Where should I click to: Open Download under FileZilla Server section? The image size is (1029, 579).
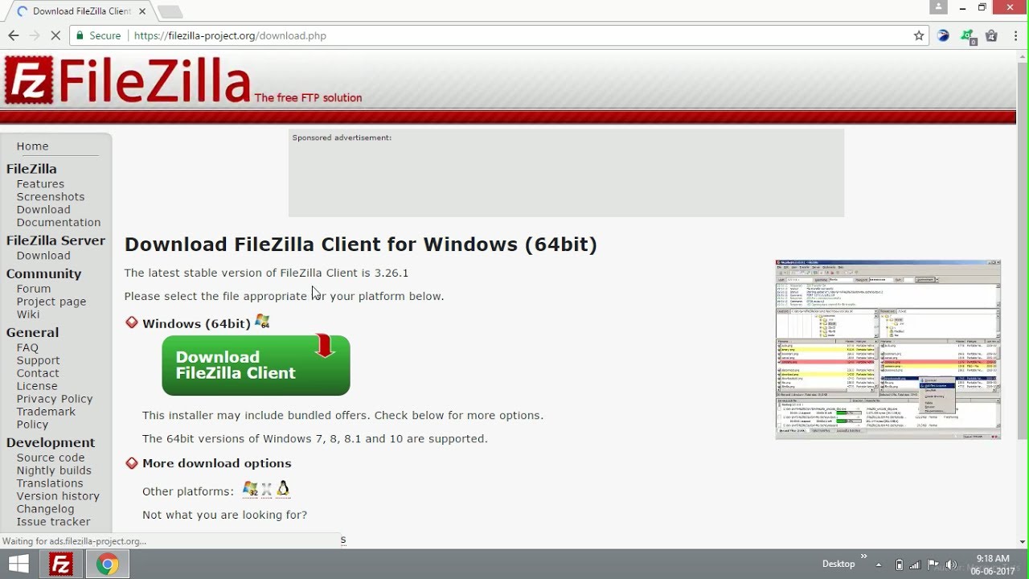click(43, 255)
